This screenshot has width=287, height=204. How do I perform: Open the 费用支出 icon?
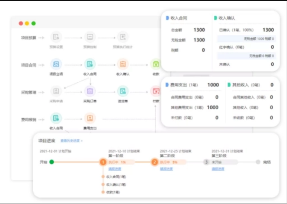pos(90,118)
